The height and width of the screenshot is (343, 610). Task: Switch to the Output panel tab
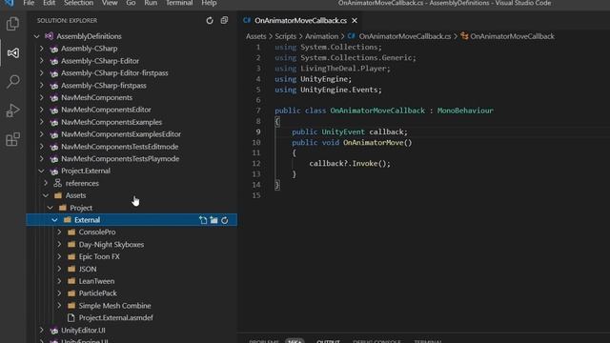pyautogui.click(x=328, y=341)
